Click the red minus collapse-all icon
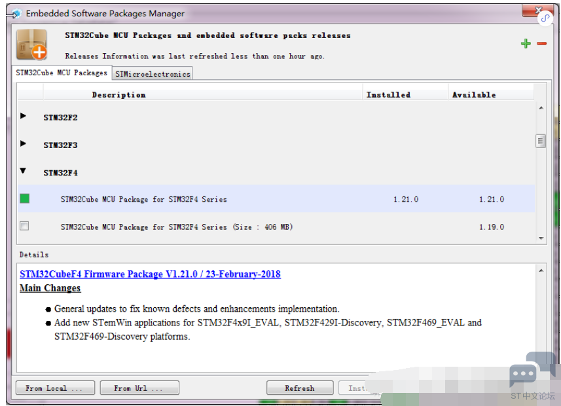 541,44
